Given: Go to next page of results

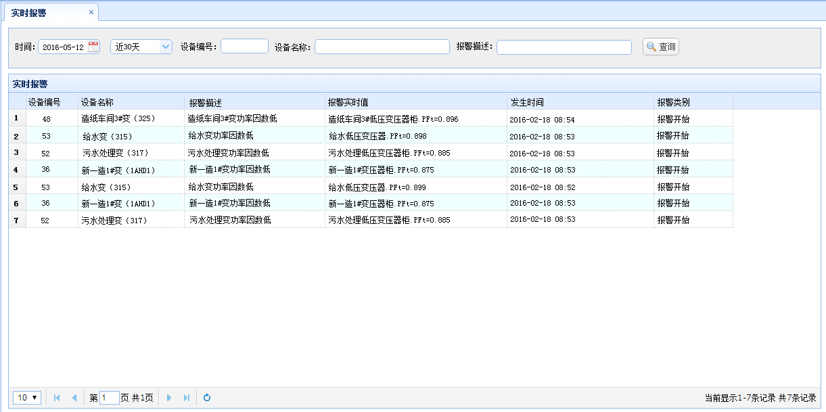Looking at the screenshot, I should click(x=169, y=398).
